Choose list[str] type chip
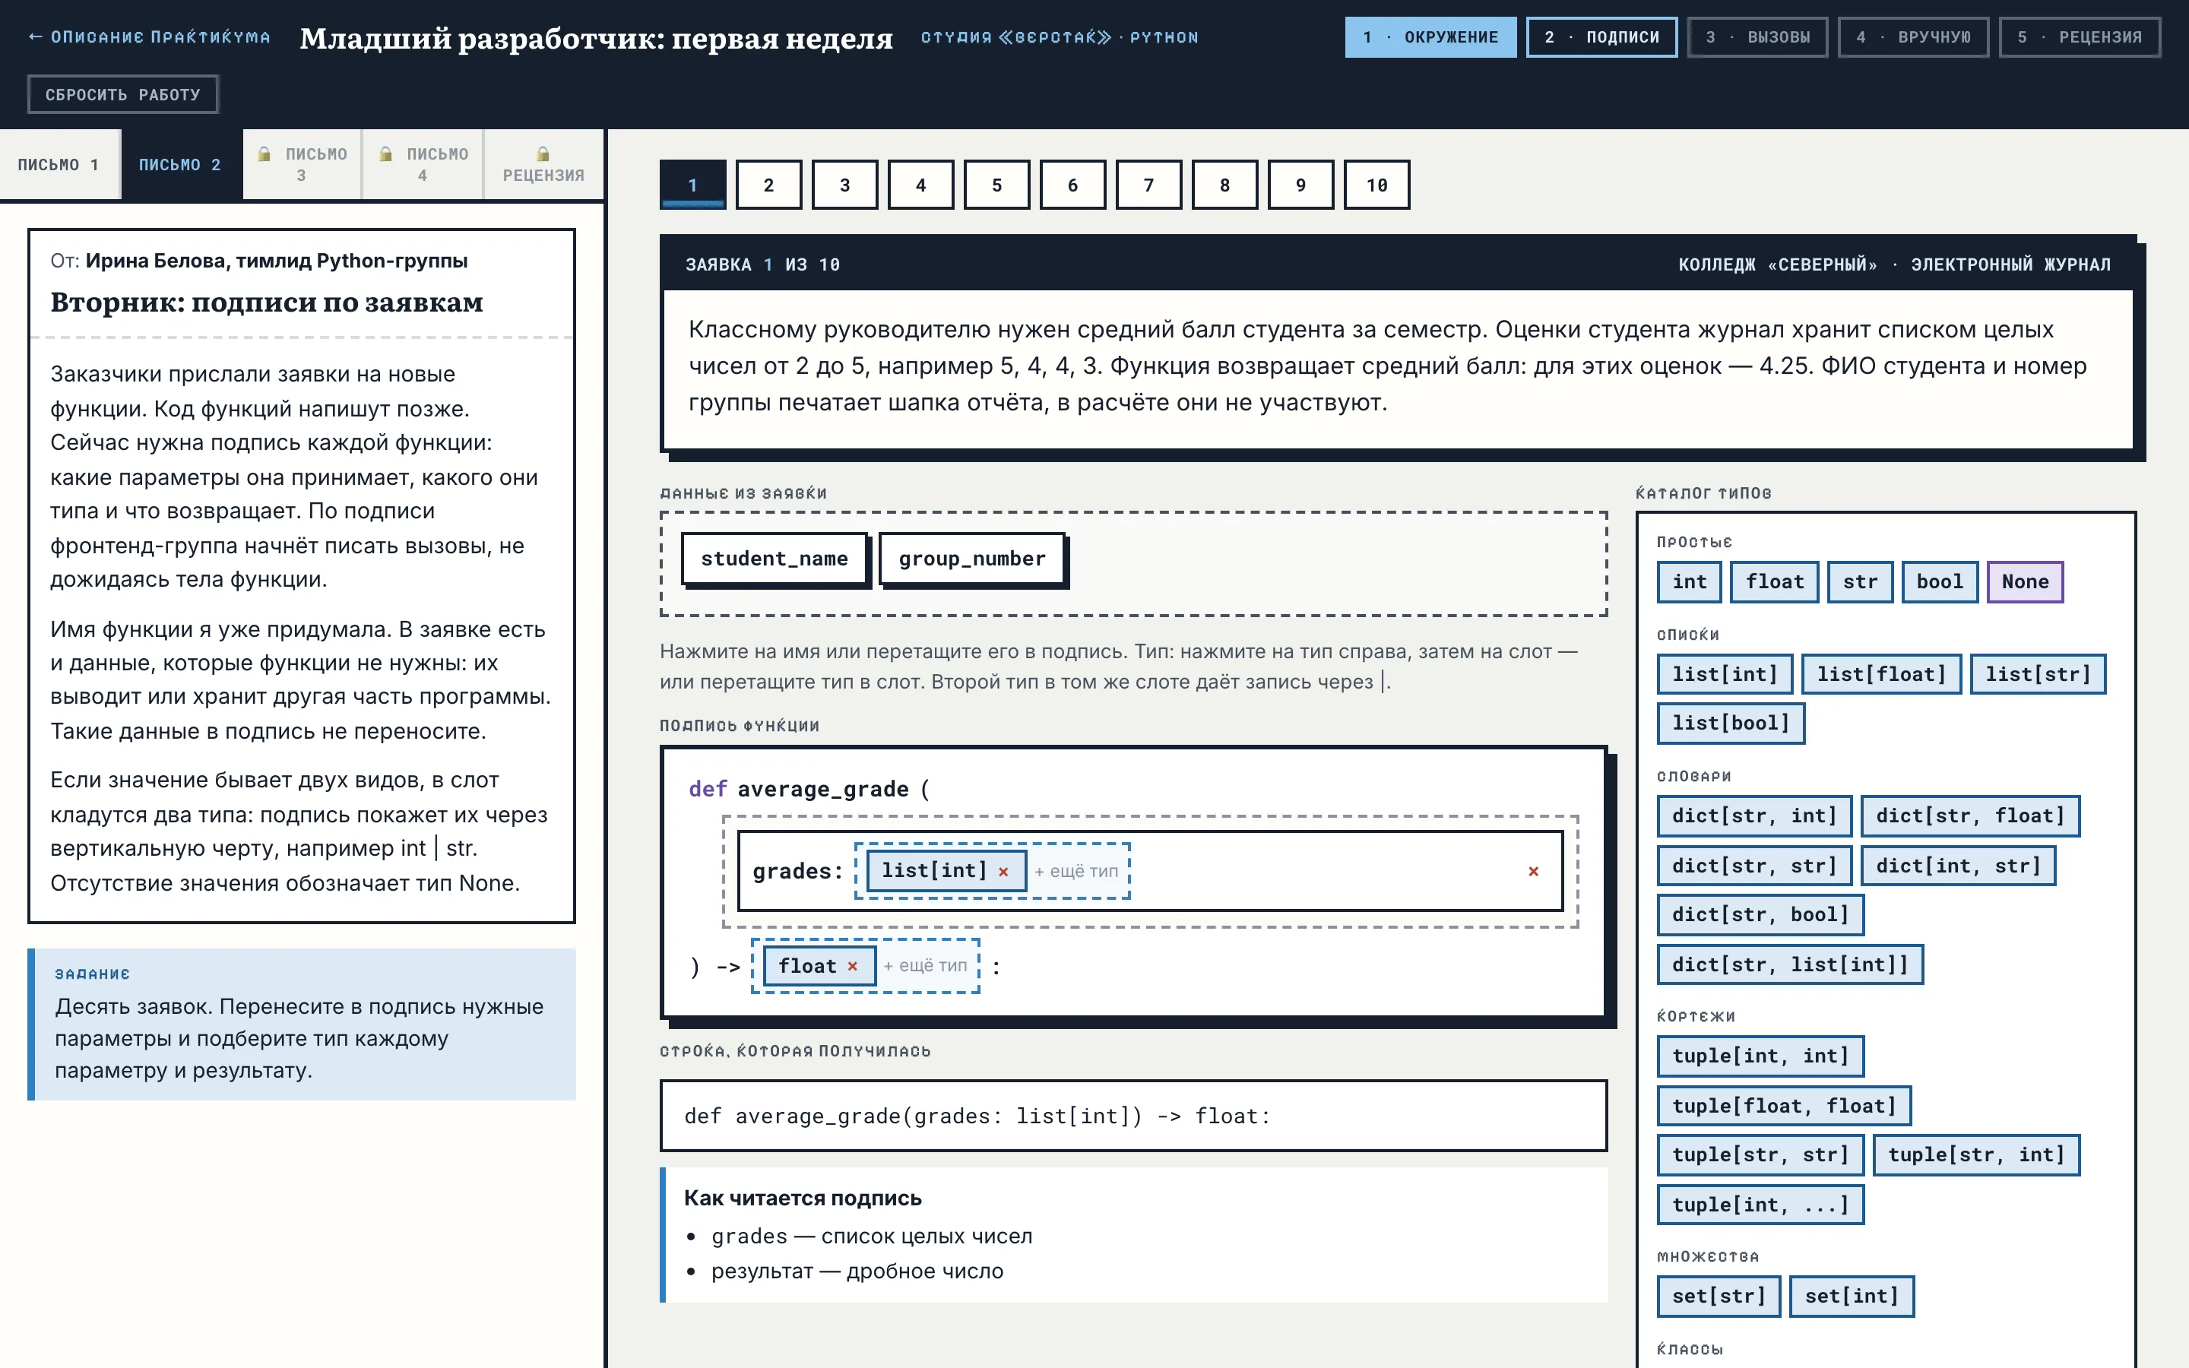The image size is (2189, 1368). 2038,674
